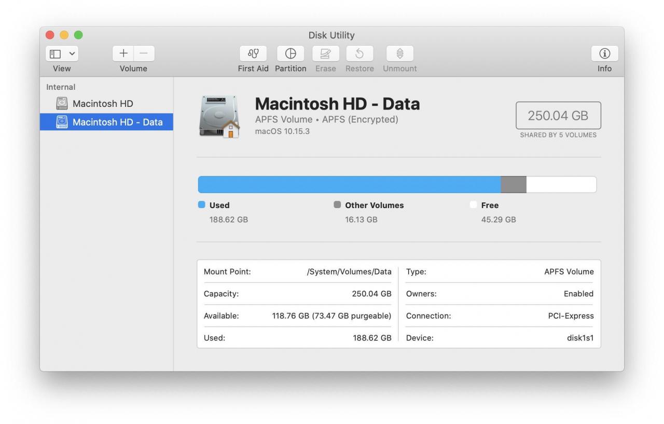664x424 pixels.
Task: Run First Aid on the selected volume
Action: click(x=253, y=53)
